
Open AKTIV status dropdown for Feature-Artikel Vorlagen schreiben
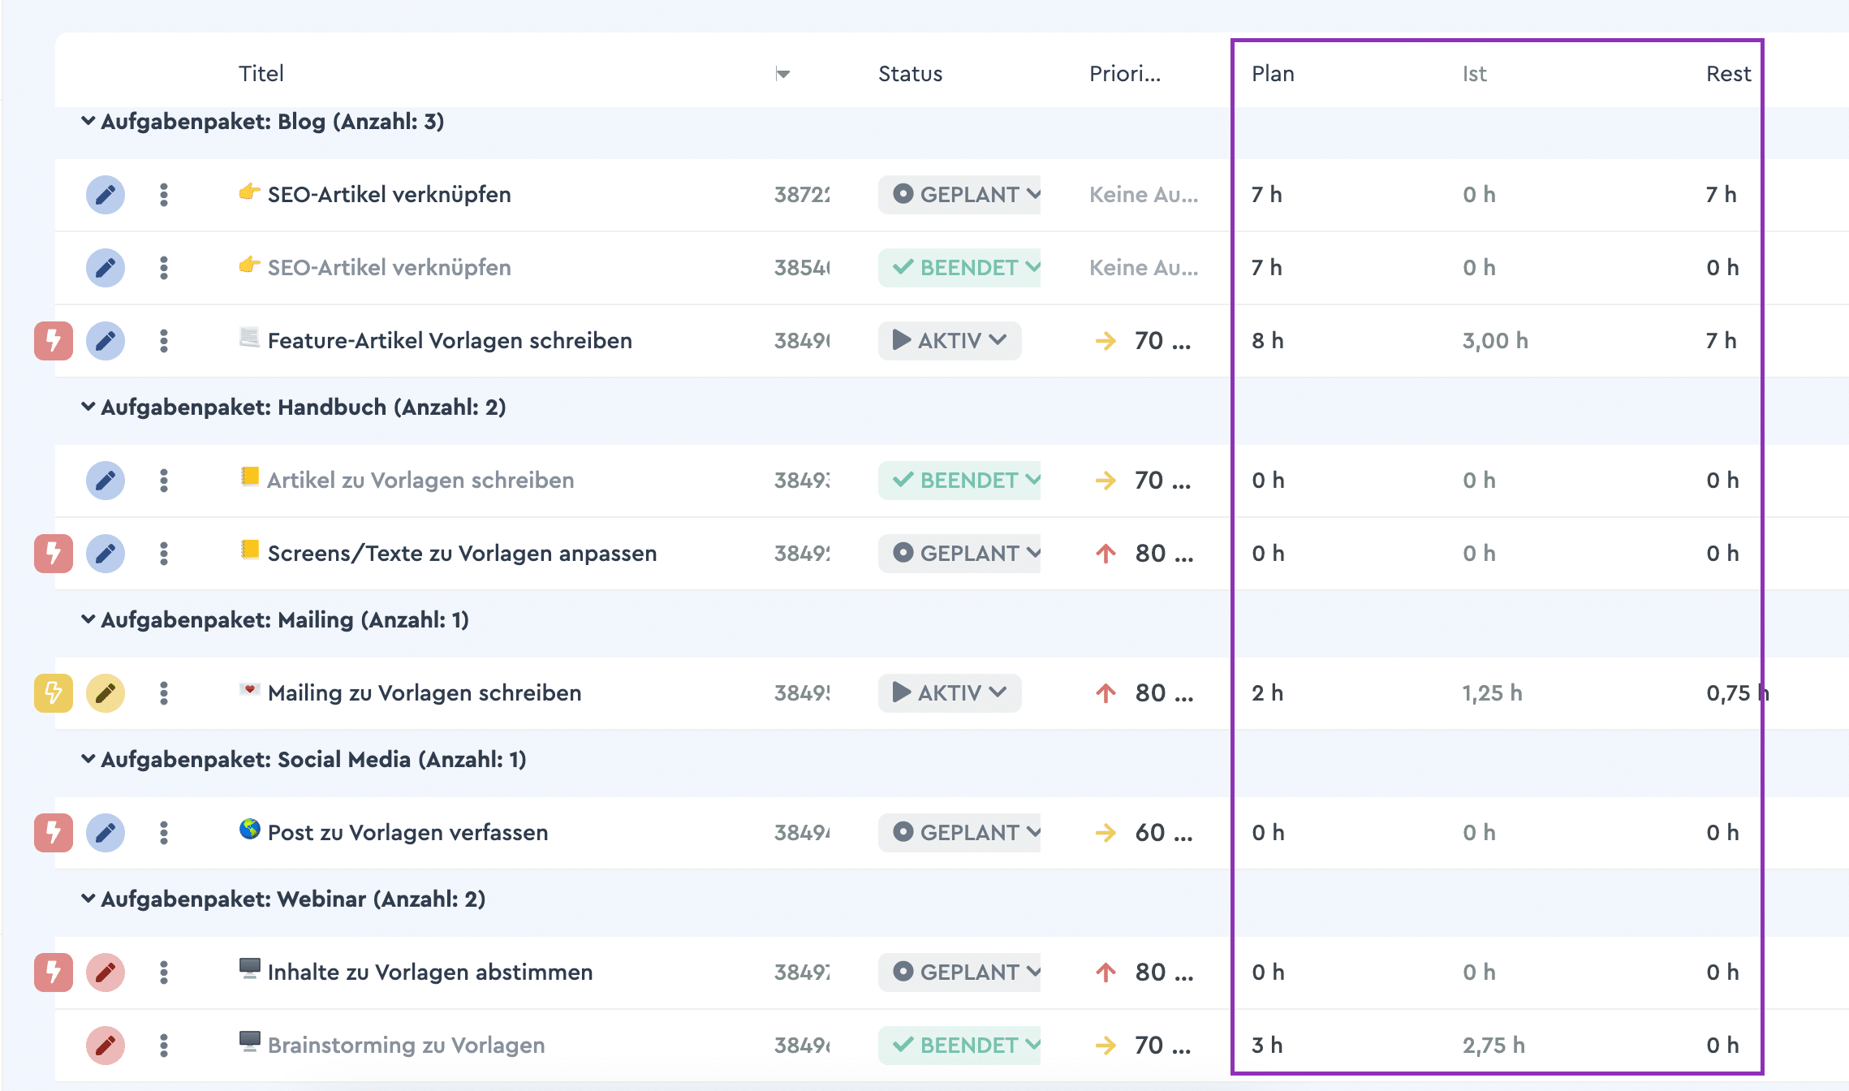point(950,341)
